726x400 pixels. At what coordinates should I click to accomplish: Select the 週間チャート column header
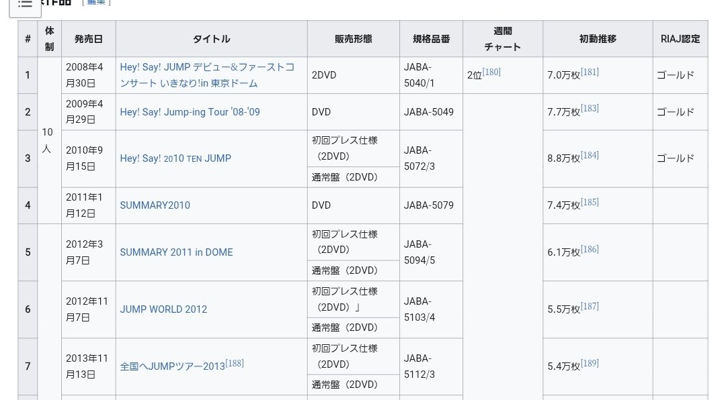point(503,39)
